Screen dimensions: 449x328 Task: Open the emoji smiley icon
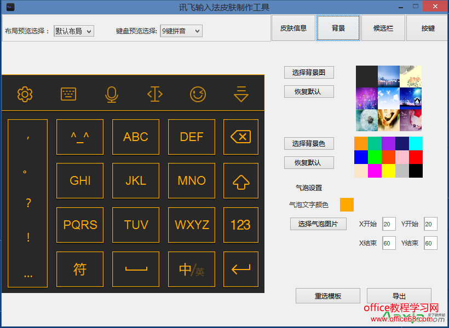coord(198,94)
